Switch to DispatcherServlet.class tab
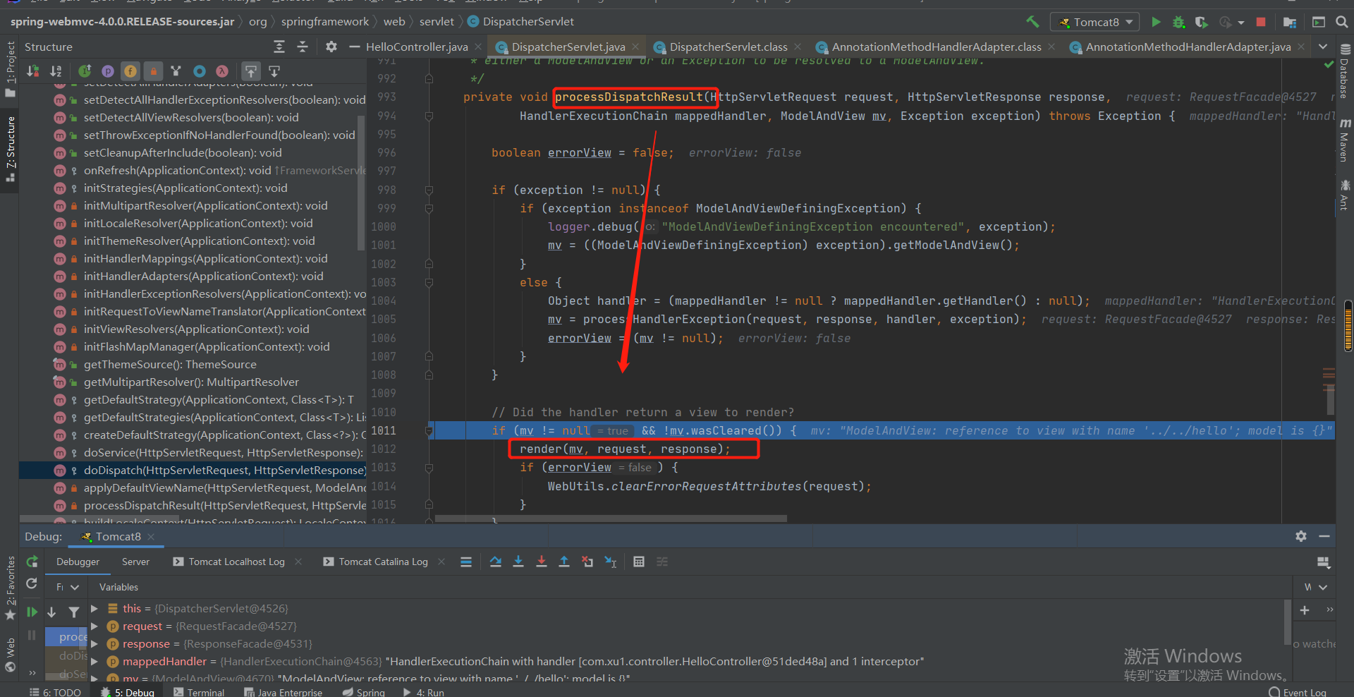Screen dimensions: 1354x697 tap(728, 47)
